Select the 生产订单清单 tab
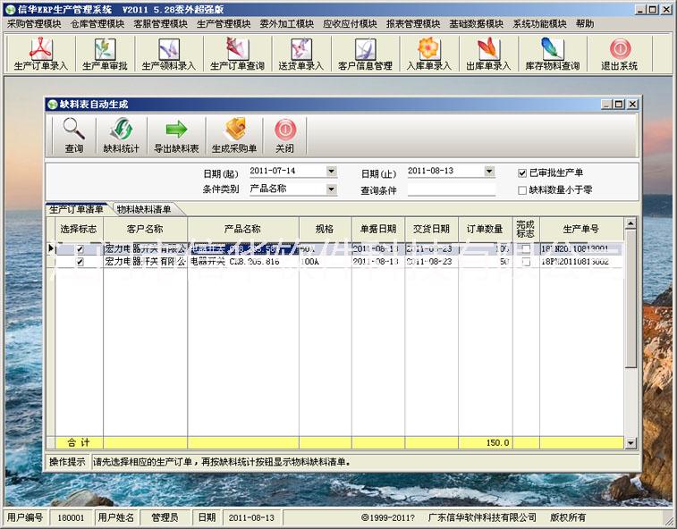This screenshot has height=529, width=677. pos(76,209)
